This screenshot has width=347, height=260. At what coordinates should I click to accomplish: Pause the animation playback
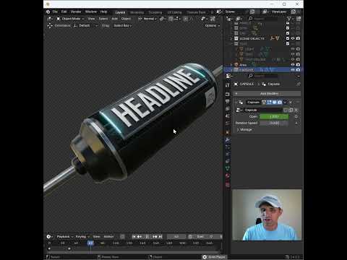point(147,237)
